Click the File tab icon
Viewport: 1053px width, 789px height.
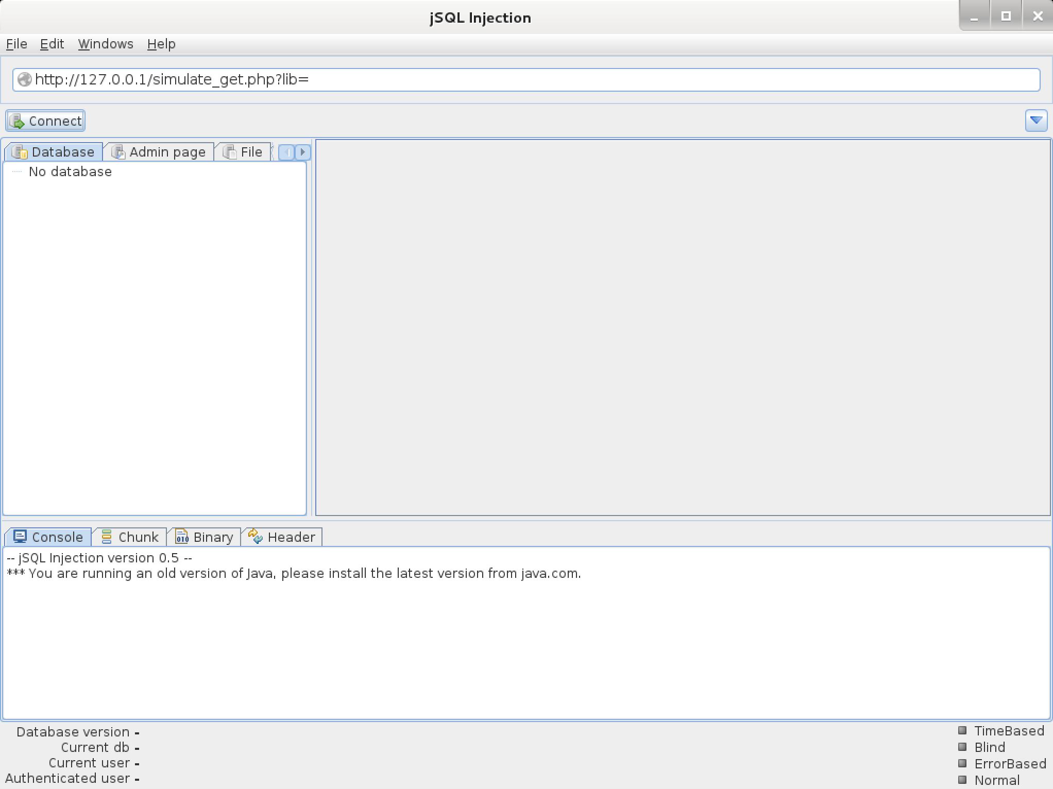(x=230, y=152)
